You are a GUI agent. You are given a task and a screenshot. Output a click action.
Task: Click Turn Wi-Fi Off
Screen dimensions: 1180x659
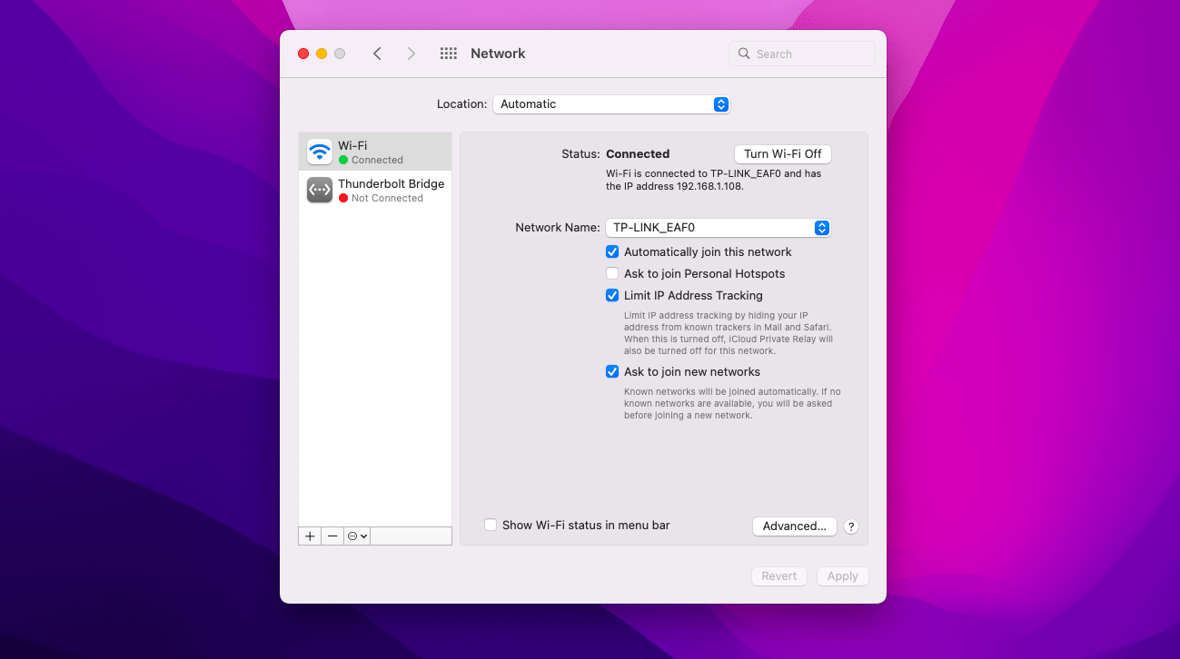[781, 153]
